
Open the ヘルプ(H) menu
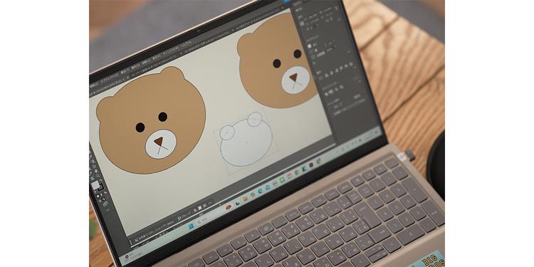tap(186, 44)
